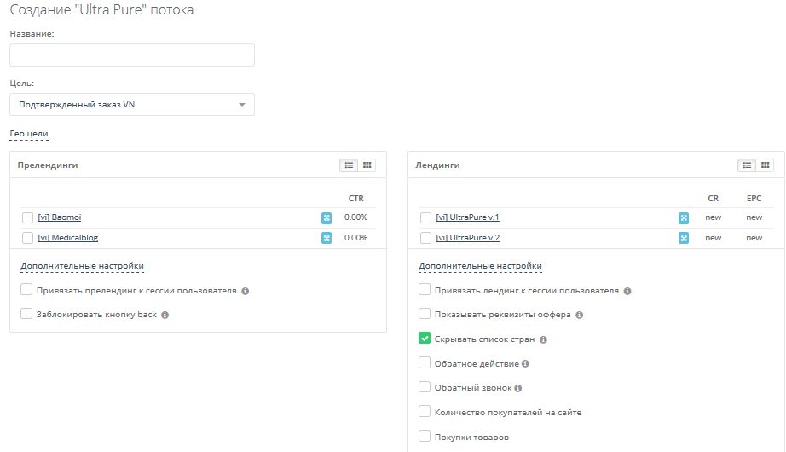Click the blue preview icon for Baomoi
Image resolution: width=786 pixels, height=452 pixels.
(327, 217)
